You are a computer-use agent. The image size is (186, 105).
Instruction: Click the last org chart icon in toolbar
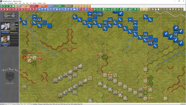click(182, 9)
